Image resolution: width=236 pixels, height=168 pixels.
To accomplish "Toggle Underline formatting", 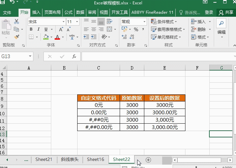I will pos(46,30).
